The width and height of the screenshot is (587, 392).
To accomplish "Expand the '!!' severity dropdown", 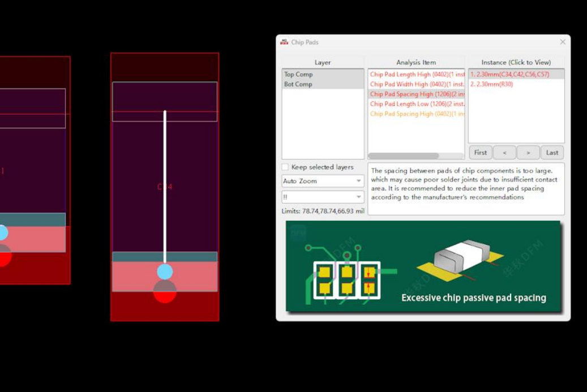I will pos(323,197).
